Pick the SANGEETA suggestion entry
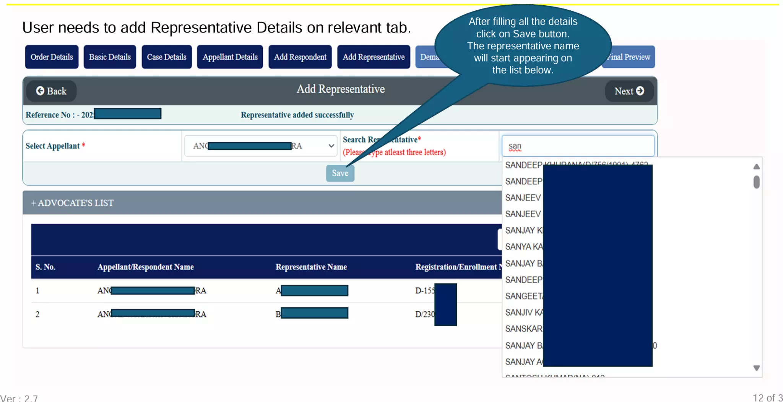The width and height of the screenshot is (783, 402). 524,296
